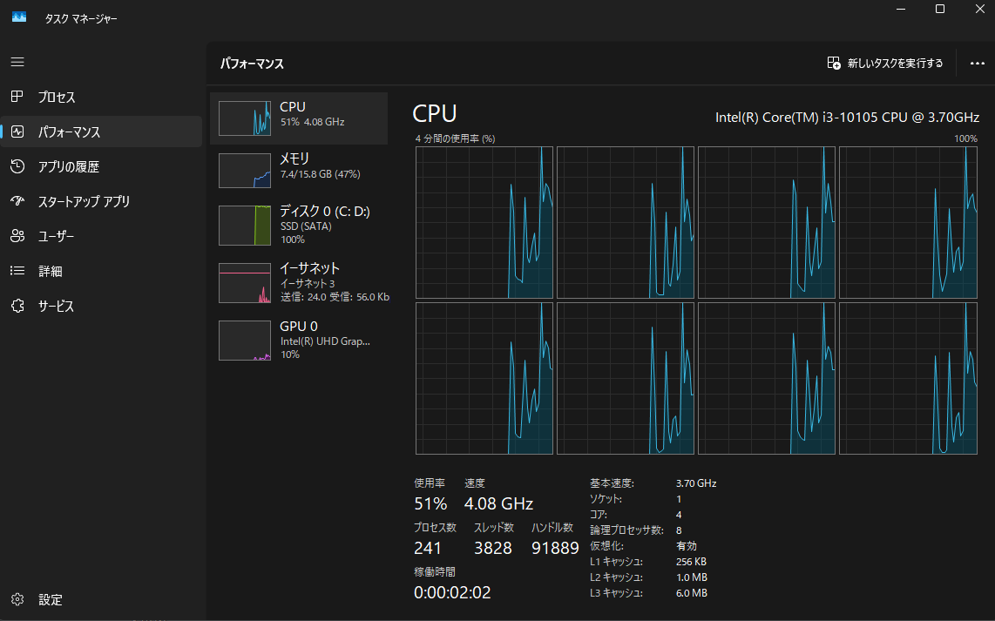Click the パフォーマンス sidebar icon
This screenshot has height=621, width=995.
point(17,132)
